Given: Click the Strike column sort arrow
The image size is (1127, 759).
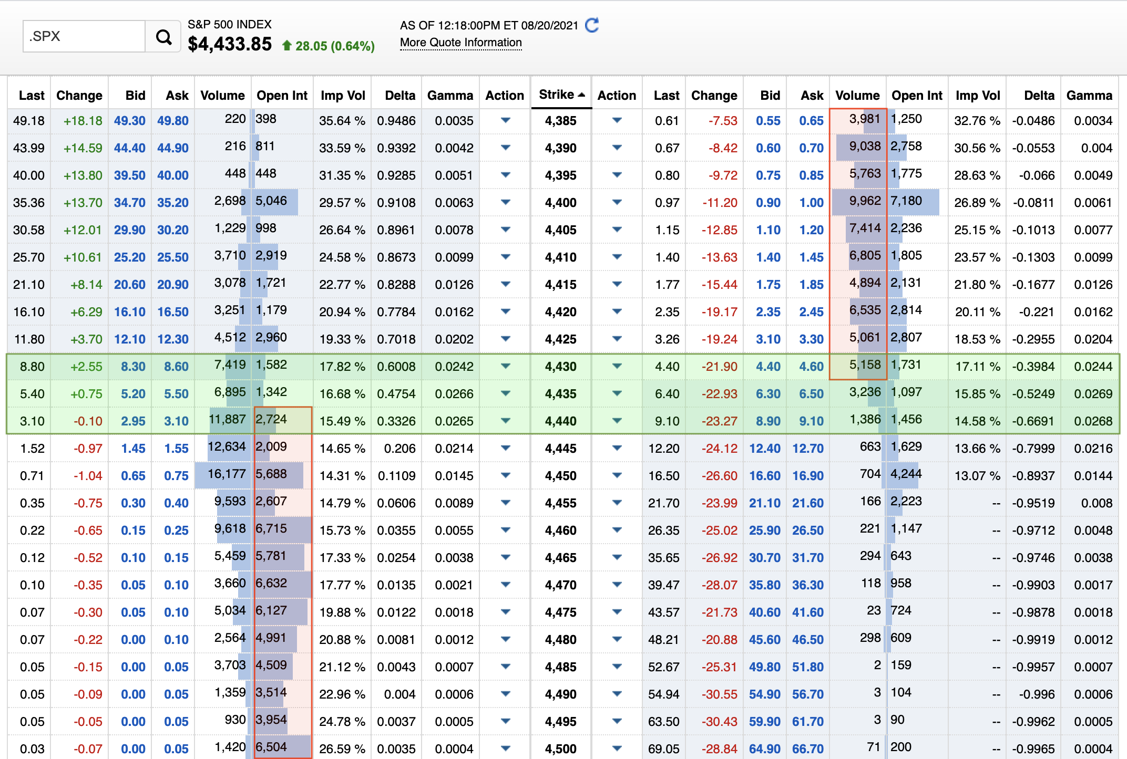Looking at the screenshot, I should click(x=581, y=95).
